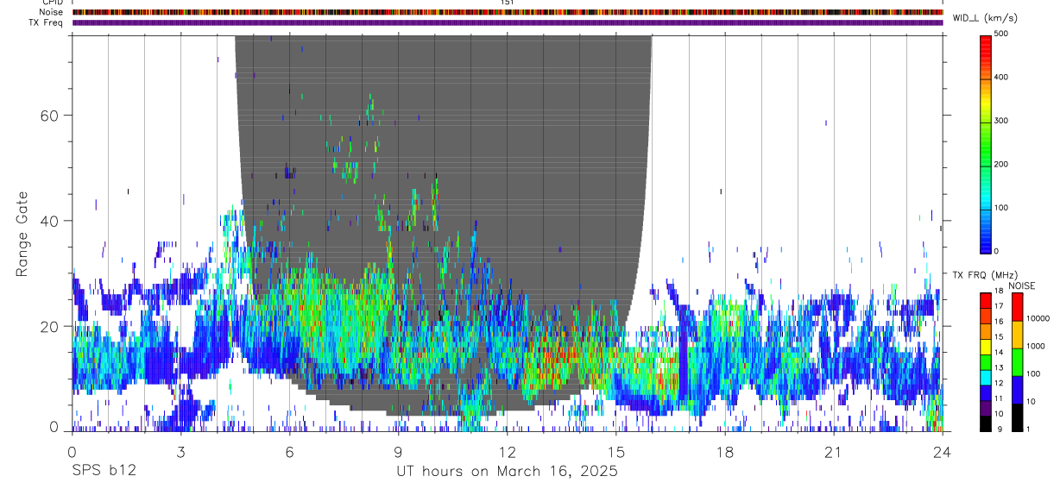Click the x-axis tick label '15'
The image size is (1060, 489).
pyautogui.click(x=615, y=452)
